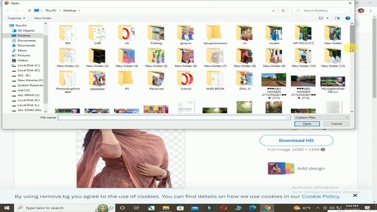
Task: Click Download HD on the remove.bg page
Action: pyautogui.click(x=296, y=140)
